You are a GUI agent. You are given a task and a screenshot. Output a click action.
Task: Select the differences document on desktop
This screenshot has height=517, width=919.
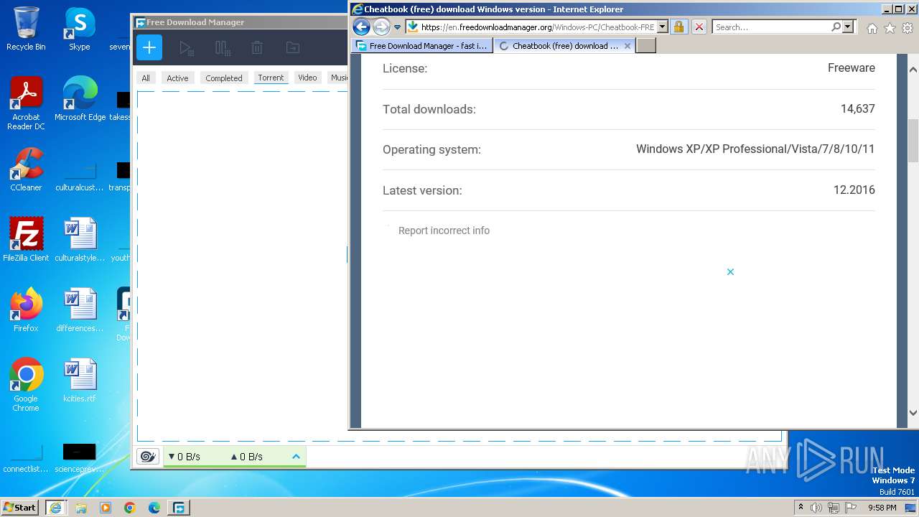click(80, 310)
